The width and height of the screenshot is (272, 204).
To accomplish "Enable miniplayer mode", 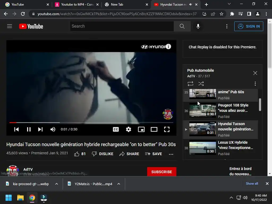I will [x=141, y=129].
